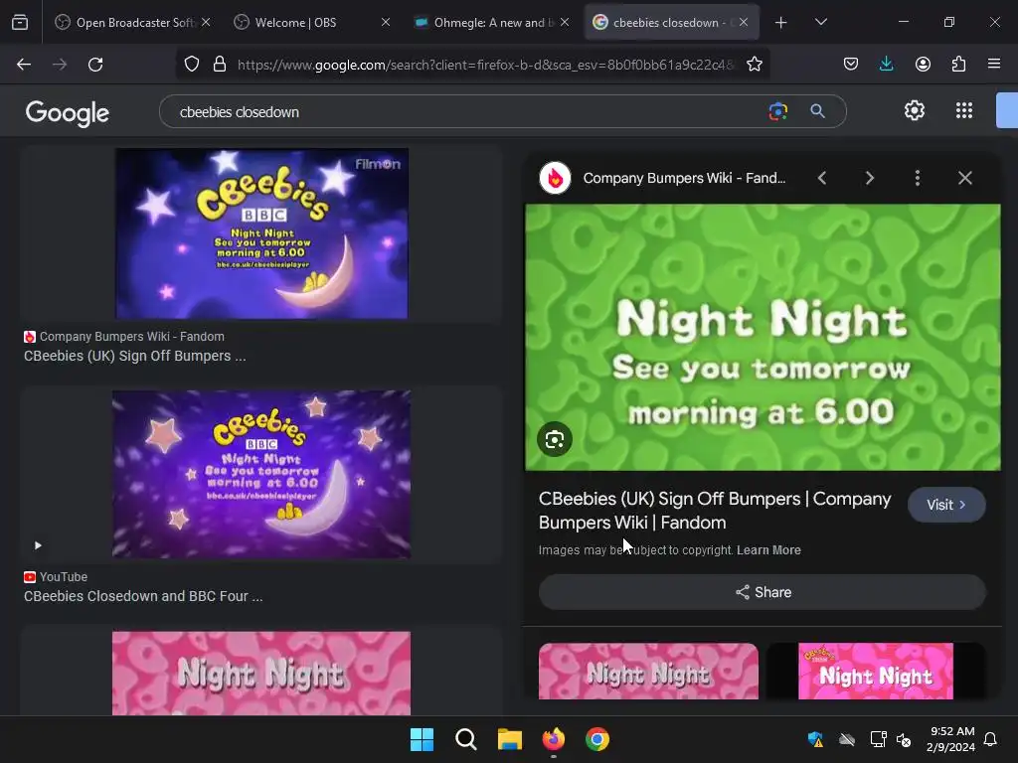Image resolution: width=1018 pixels, height=763 pixels.
Task: Close the Open Broadcaster Software tab
Action: pyautogui.click(x=206, y=22)
